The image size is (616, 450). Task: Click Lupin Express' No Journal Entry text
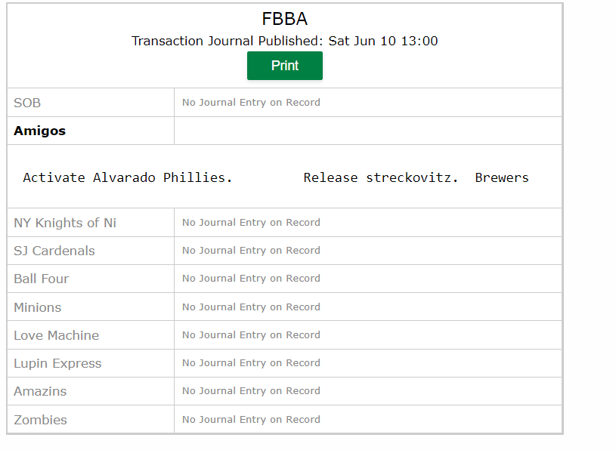tap(251, 363)
